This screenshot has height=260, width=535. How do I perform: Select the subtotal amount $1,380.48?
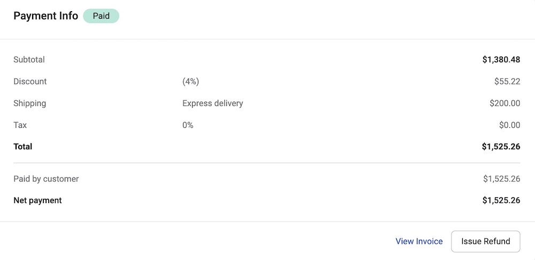501,60
